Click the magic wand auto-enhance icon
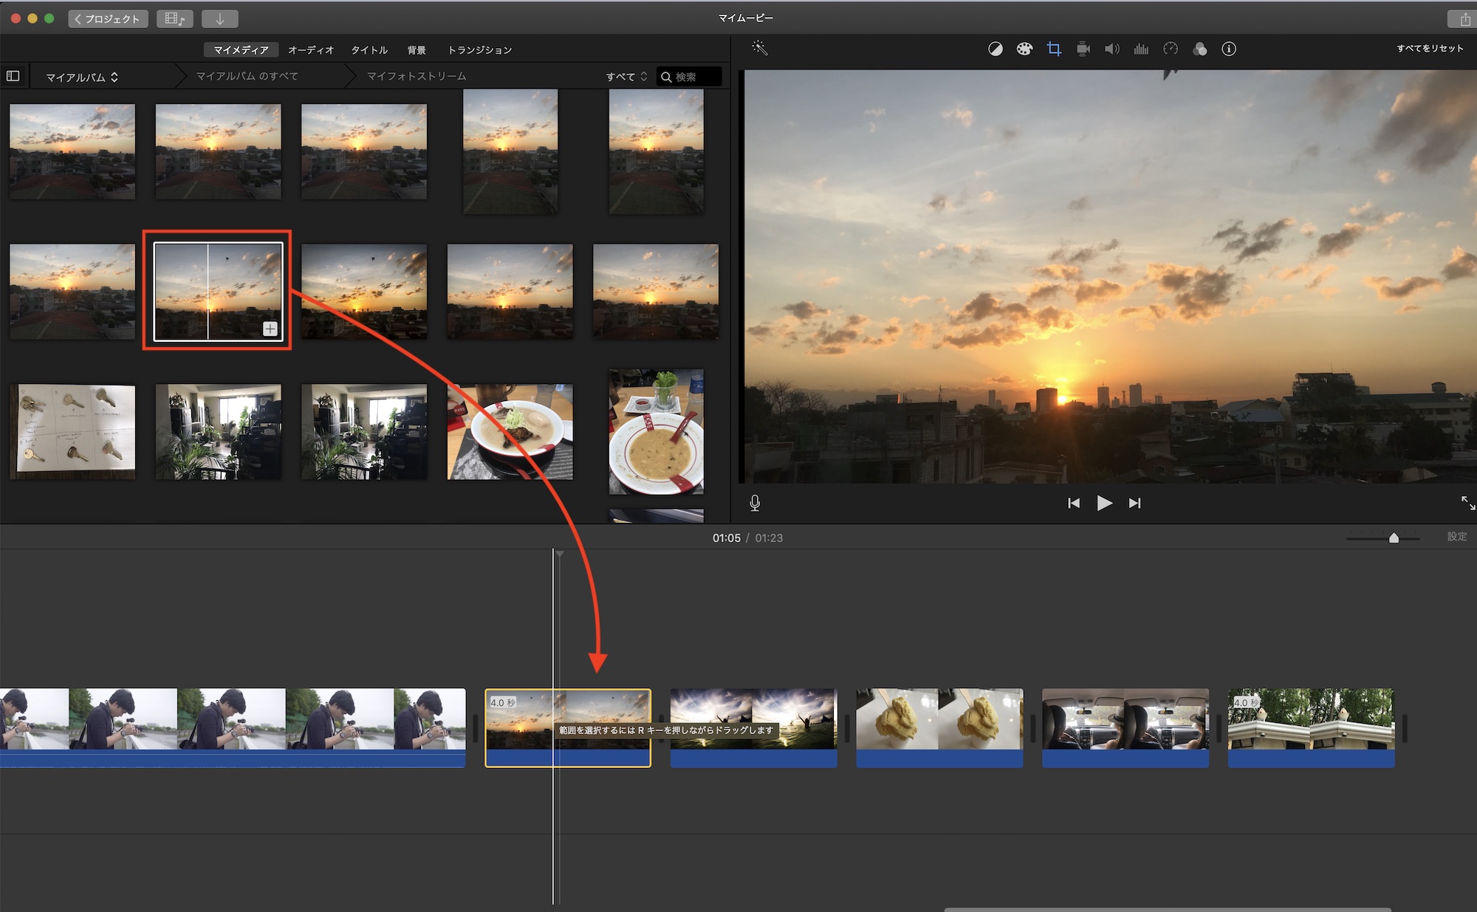This screenshot has height=912, width=1477. (x=759, y=49)
